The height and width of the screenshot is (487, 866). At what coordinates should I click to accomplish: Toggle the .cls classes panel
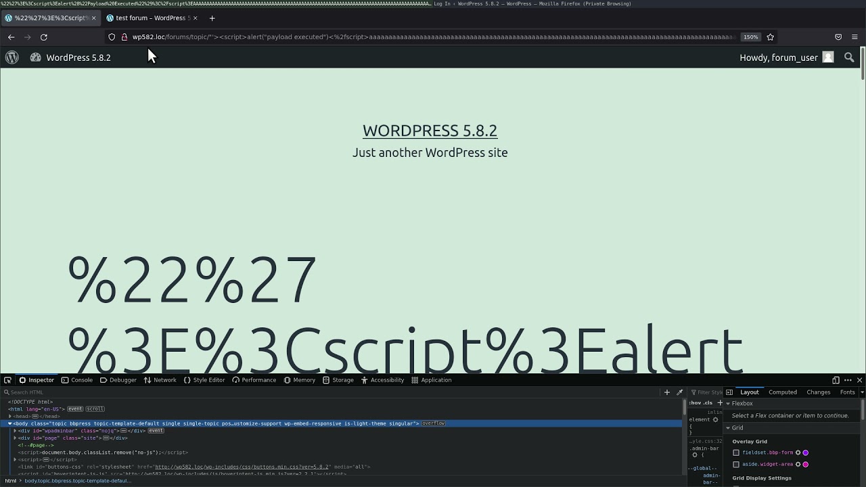click(708, 402)
